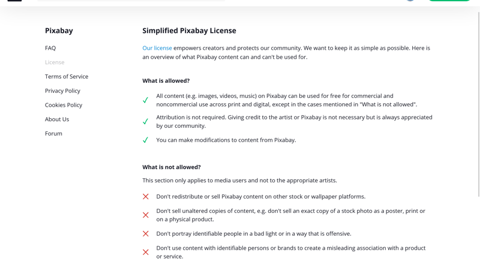Click the Pixabay logo in the top-left corner
Screen dimensions: 480x270
pos(14,1)
